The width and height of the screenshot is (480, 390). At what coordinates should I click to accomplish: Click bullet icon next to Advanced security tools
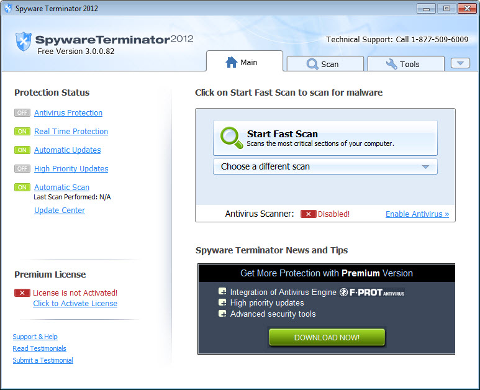tap(222, 314)
